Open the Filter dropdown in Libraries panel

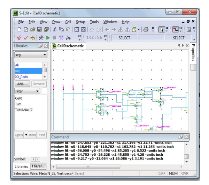(x=27, y=91)
